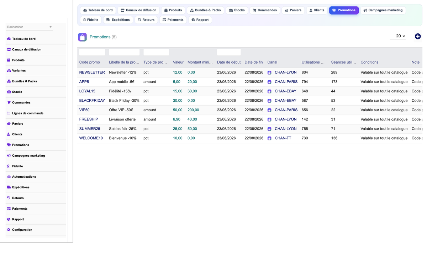Open the Paniers top tab
This screenshot has height=264, width=427.
[x=293, y=10]
